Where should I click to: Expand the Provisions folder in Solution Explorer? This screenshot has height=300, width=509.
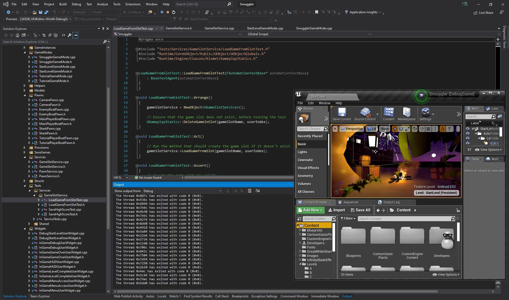pyautogui.click(x=24, y=148)
